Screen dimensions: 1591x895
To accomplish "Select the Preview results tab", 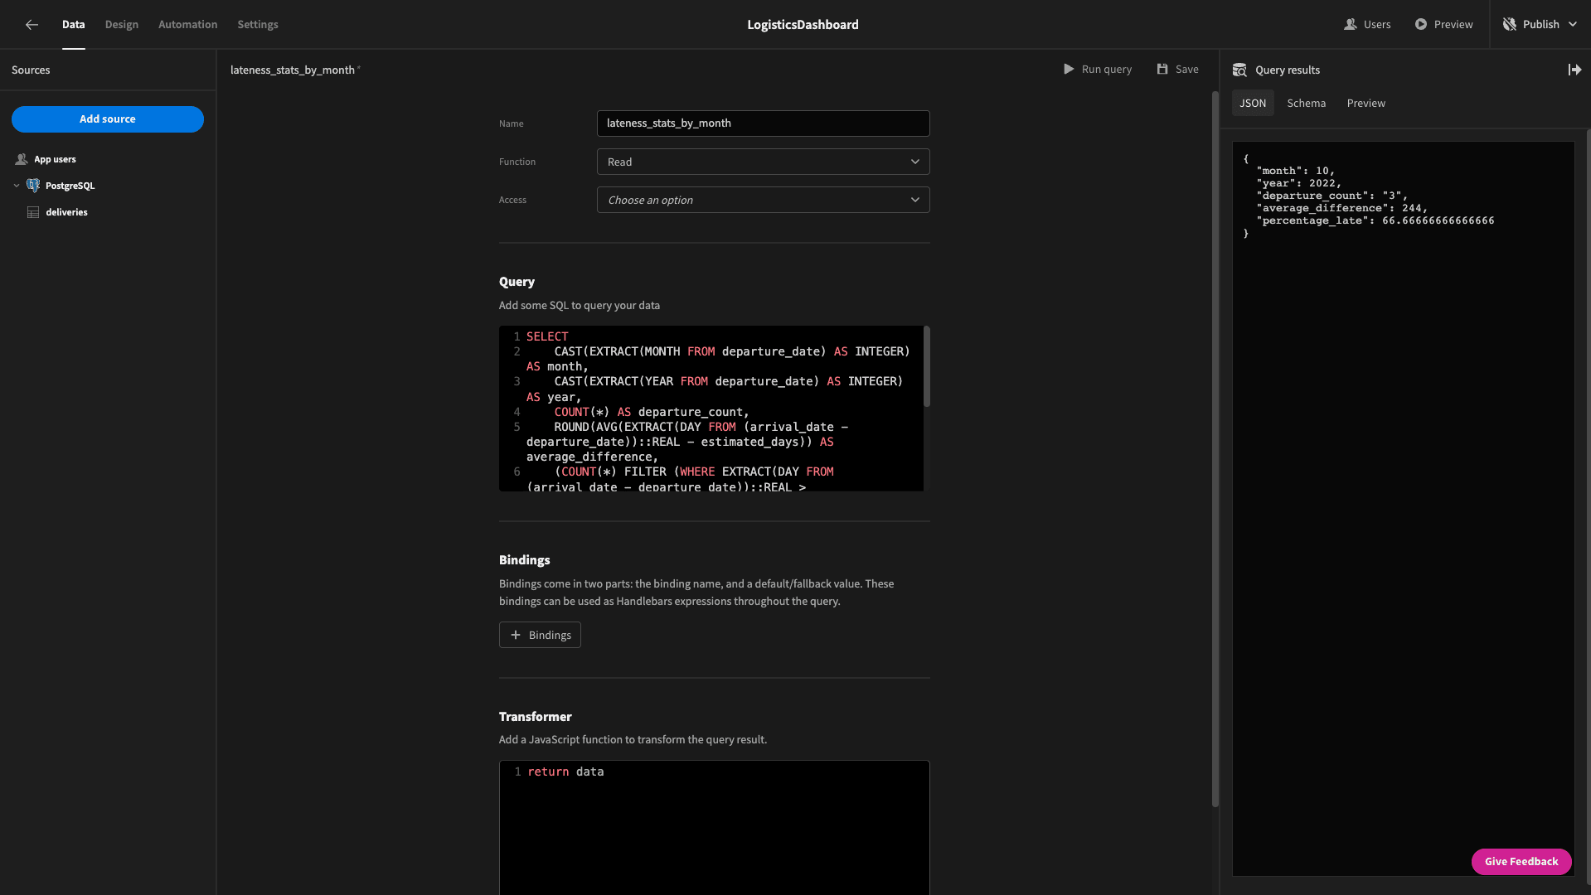I will click(x=1366, y=104).
